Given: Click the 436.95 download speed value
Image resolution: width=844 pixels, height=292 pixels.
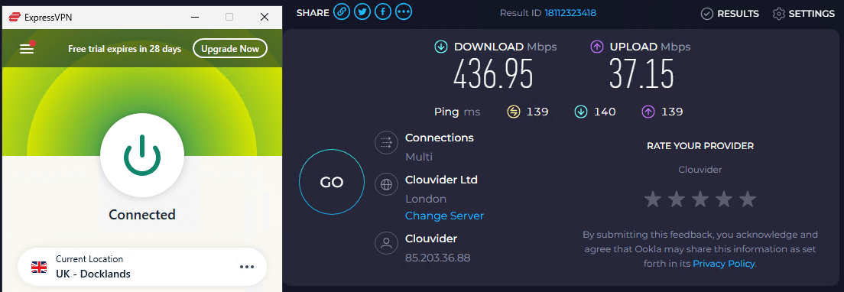Looking at the screenshot, I should tap(493, 74).
